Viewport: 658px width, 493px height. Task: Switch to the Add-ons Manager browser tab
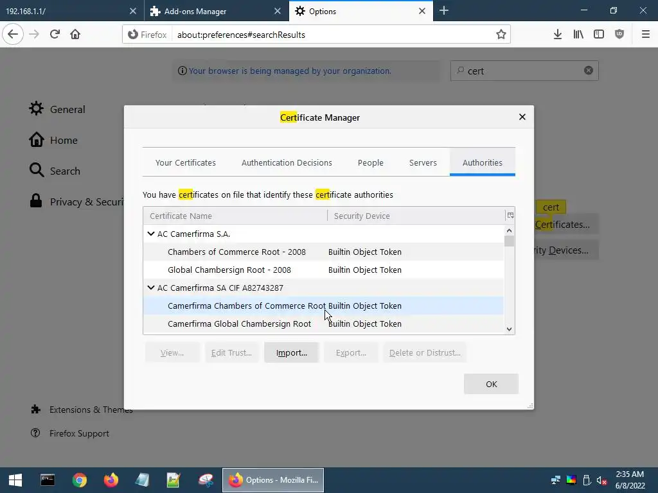click(209, 12)
